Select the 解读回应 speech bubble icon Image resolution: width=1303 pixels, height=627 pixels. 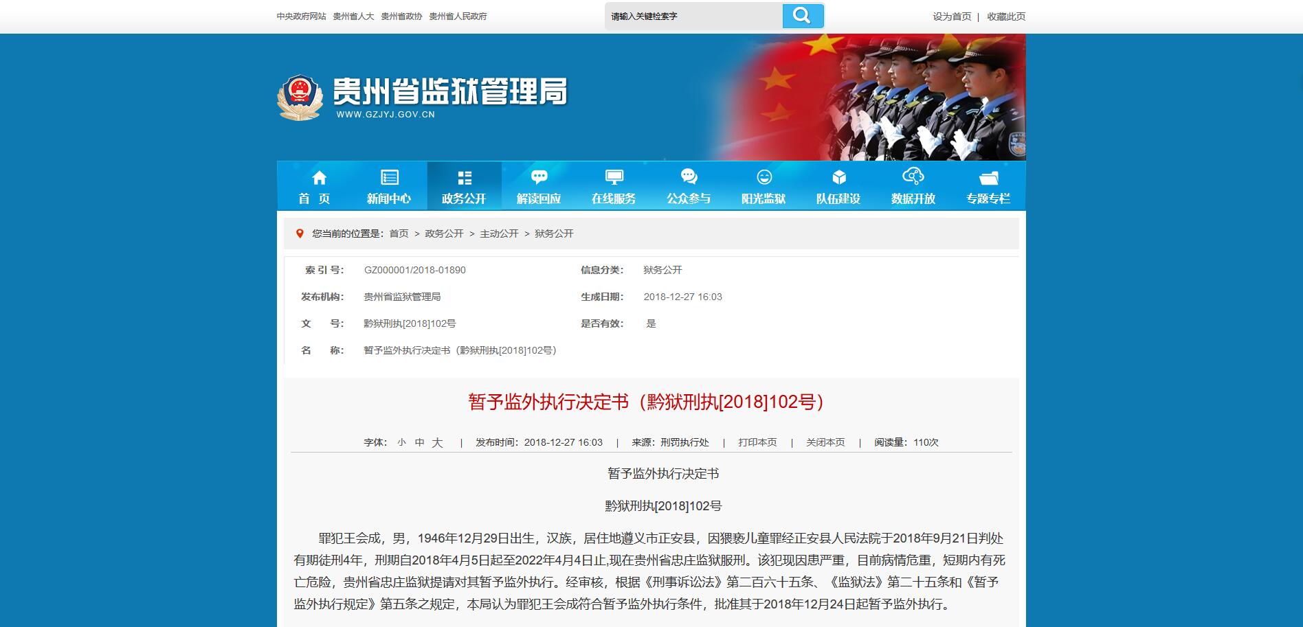539,178
